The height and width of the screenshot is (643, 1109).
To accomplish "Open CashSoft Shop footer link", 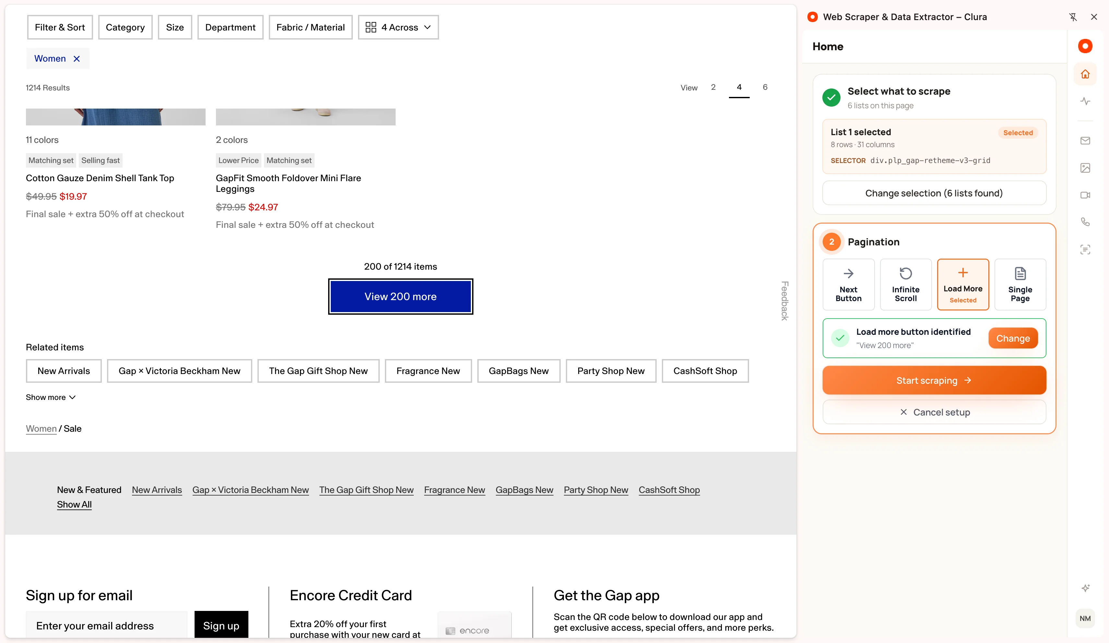I will coord(669,489).
